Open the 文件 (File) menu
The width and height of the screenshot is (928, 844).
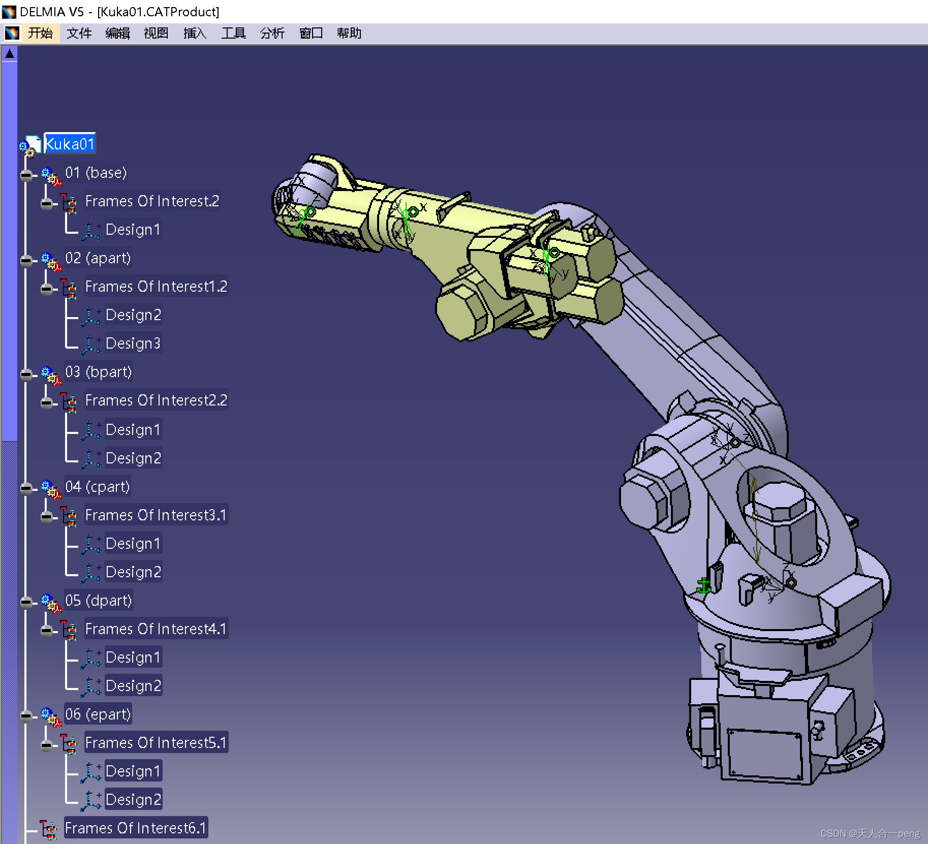coord(79,34)
